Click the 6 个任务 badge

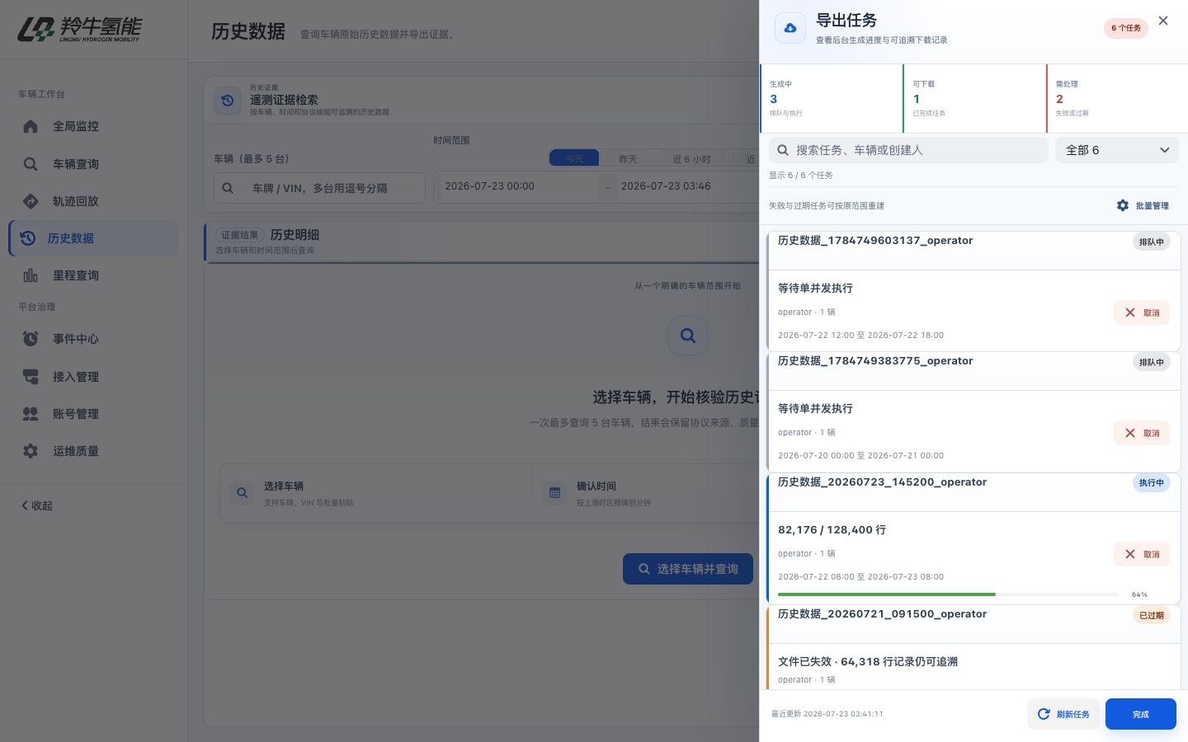(x=1126, y=28)
